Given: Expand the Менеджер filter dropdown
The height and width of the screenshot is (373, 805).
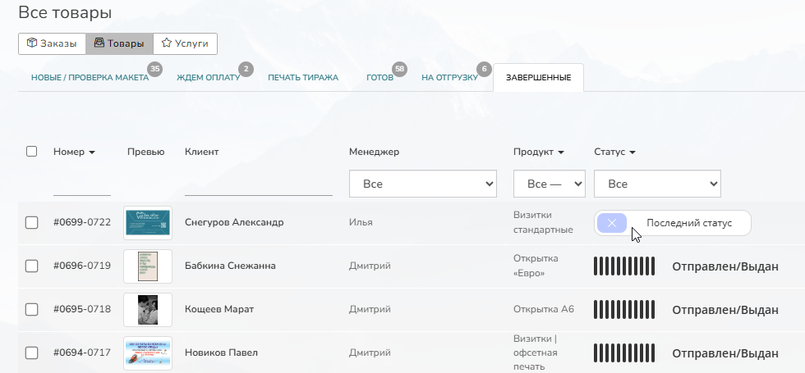Looking at the screenshot, I should pyautogui.click(x=423, y=184).
